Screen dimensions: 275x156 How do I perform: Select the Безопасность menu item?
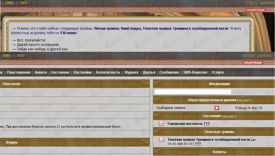tap(108, 72)
